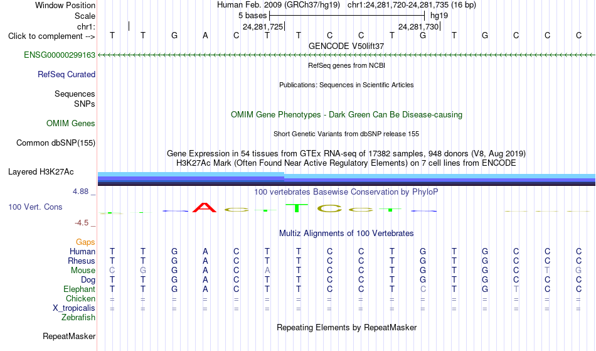Open the OMIM Genes track label
Image resolution: width=596 pixels, height=351 pixels.
point(70,123)
